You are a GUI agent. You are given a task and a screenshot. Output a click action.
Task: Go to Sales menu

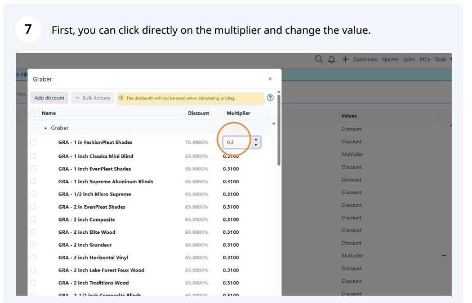point(409,60)
